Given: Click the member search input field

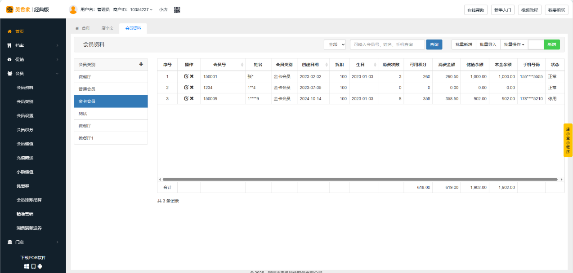Looking at the screenshot, I should 387,44.
